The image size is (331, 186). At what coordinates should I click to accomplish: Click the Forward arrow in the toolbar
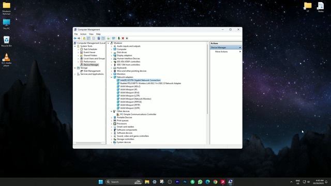pos(79,38)
